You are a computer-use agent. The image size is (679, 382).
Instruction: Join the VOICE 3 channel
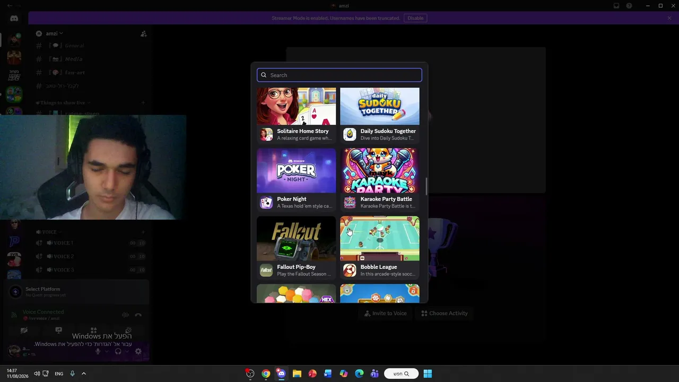coord(90,270)
